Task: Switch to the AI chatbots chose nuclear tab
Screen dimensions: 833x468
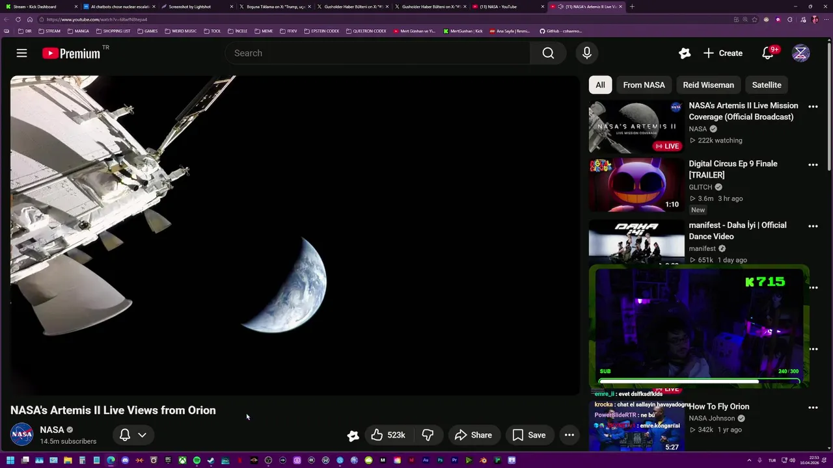Action: (117, 6)
